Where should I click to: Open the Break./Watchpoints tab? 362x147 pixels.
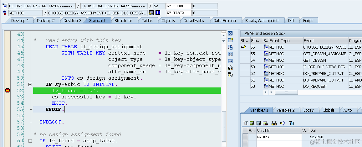pyautogui.click(x=262, y=20)
